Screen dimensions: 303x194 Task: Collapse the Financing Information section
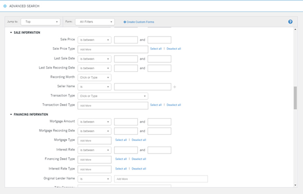11,114
